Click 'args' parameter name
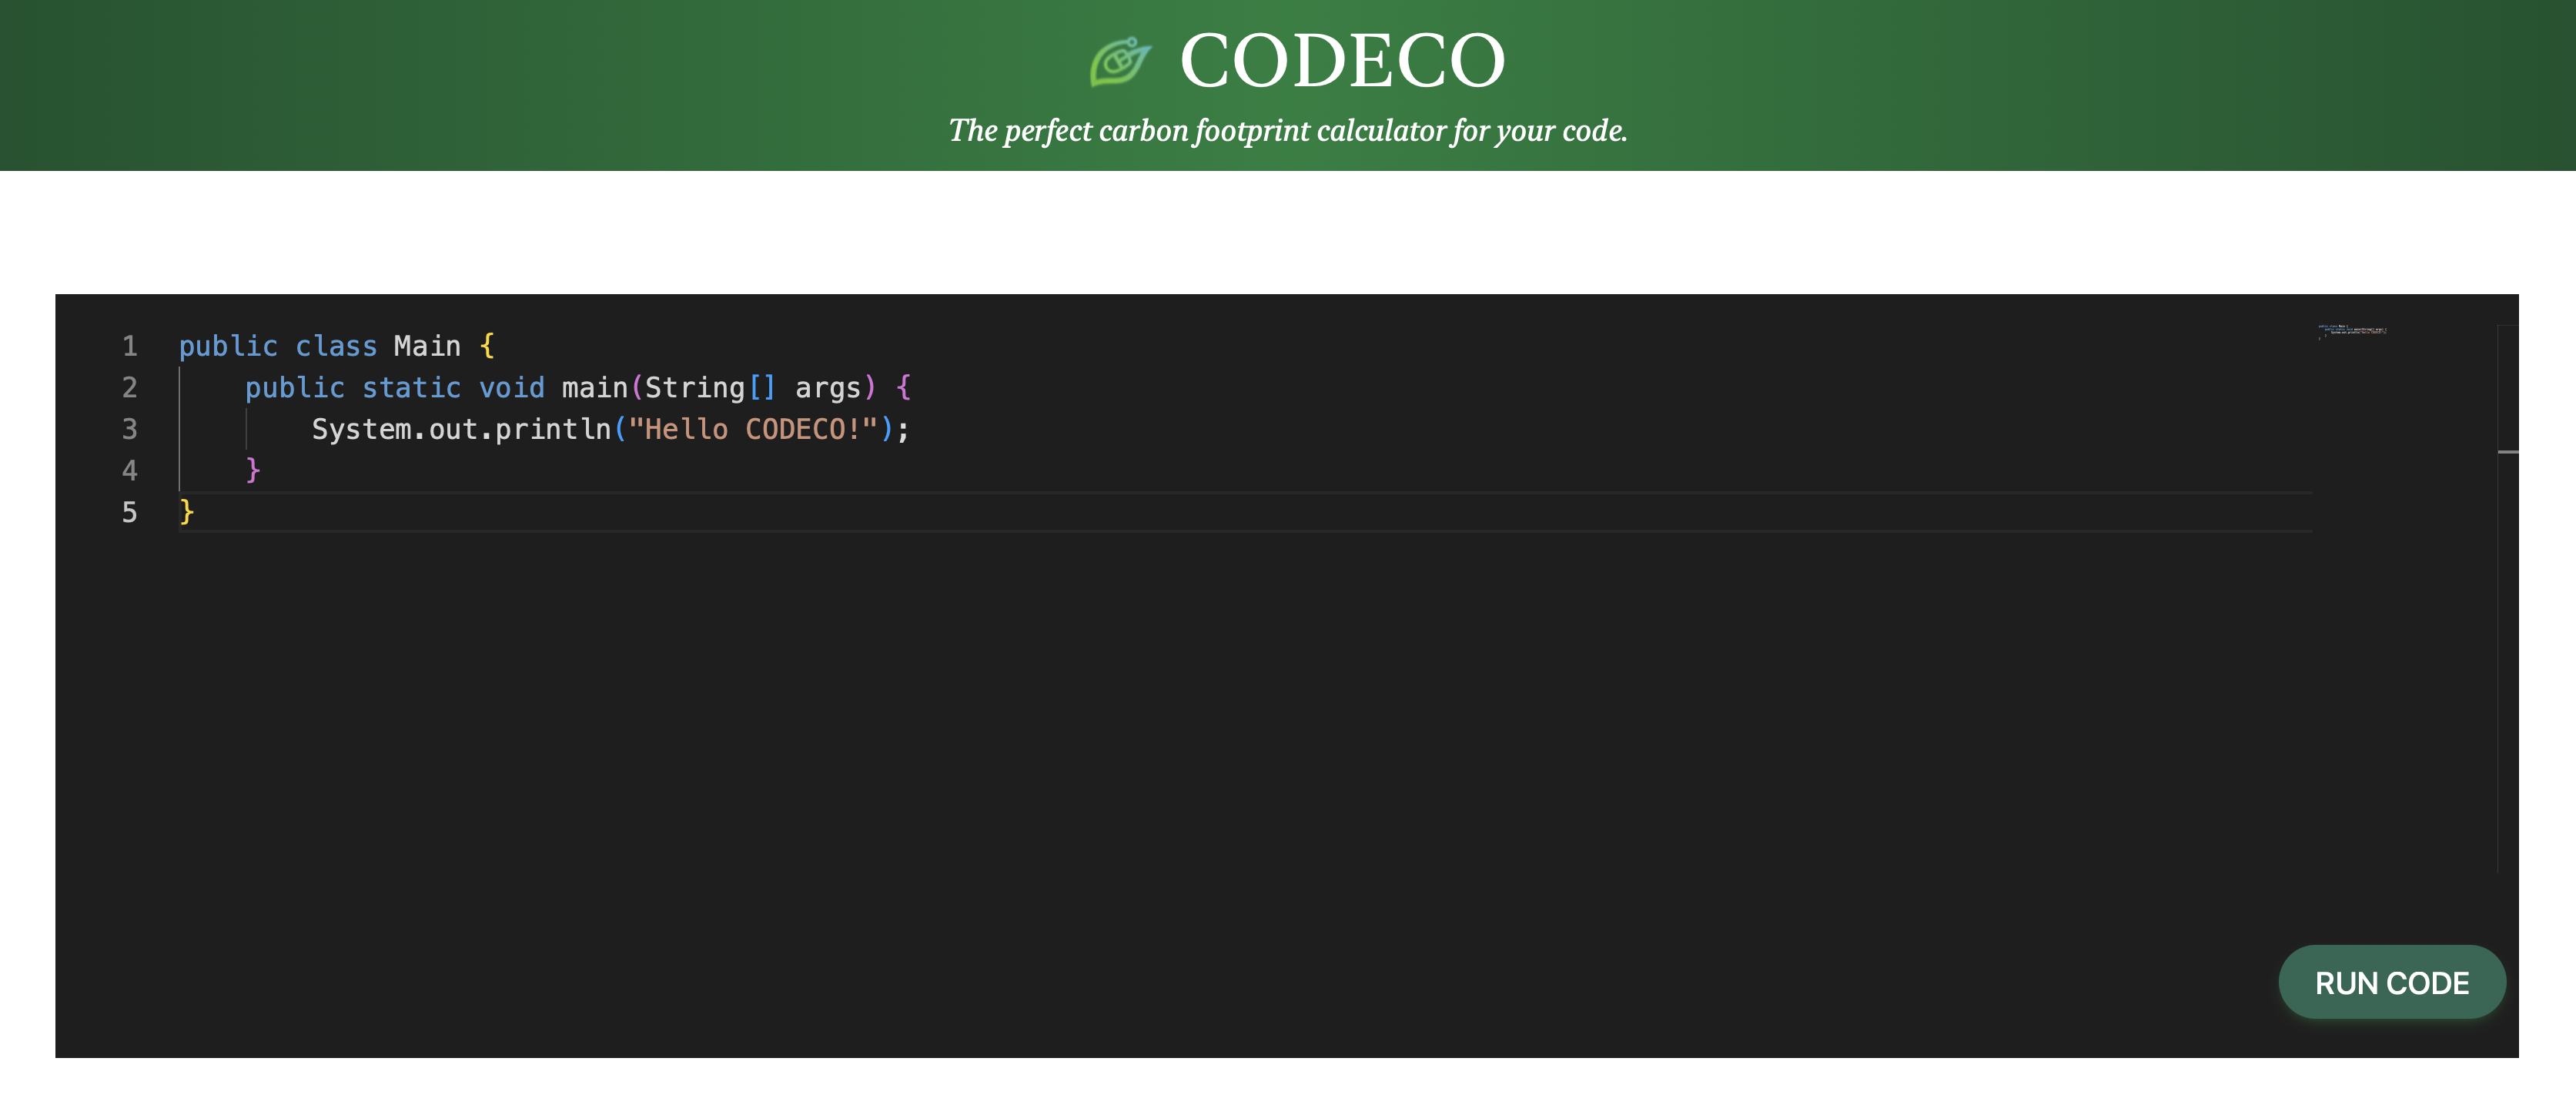 coord(828,388)
